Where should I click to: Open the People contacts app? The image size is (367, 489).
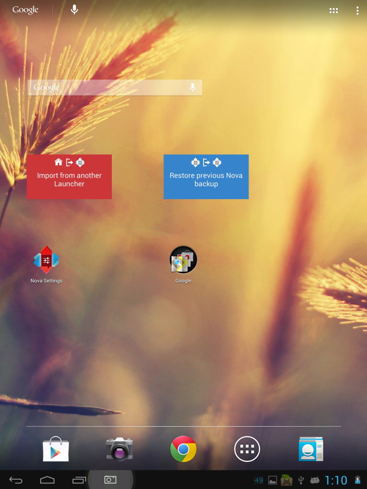pyautogui.click(x=311, y=449)
